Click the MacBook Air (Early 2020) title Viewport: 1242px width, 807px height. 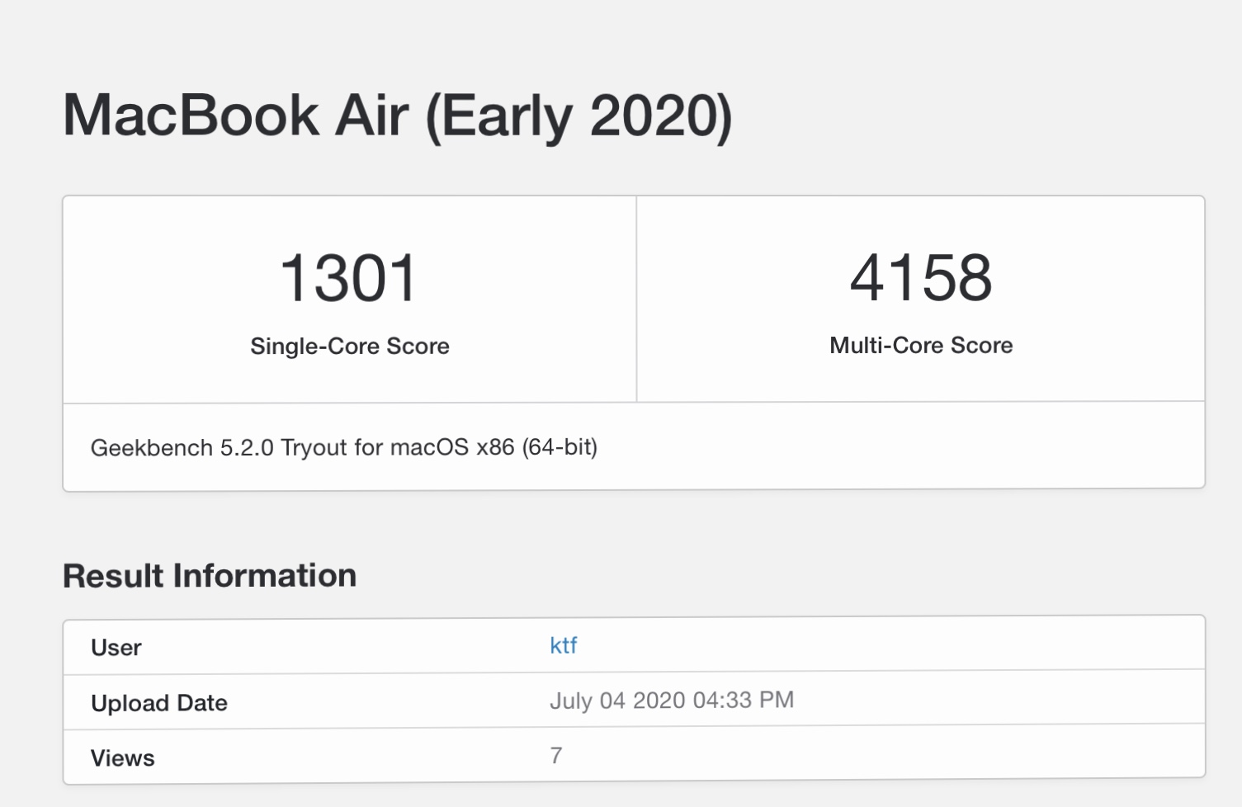(397, 115)
